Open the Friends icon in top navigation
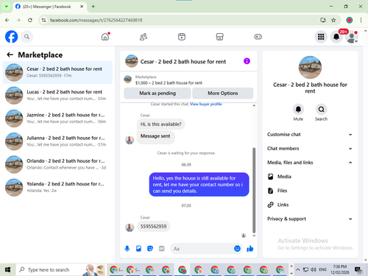Viewport: 368px width, 276px height. tap(144, 37)
